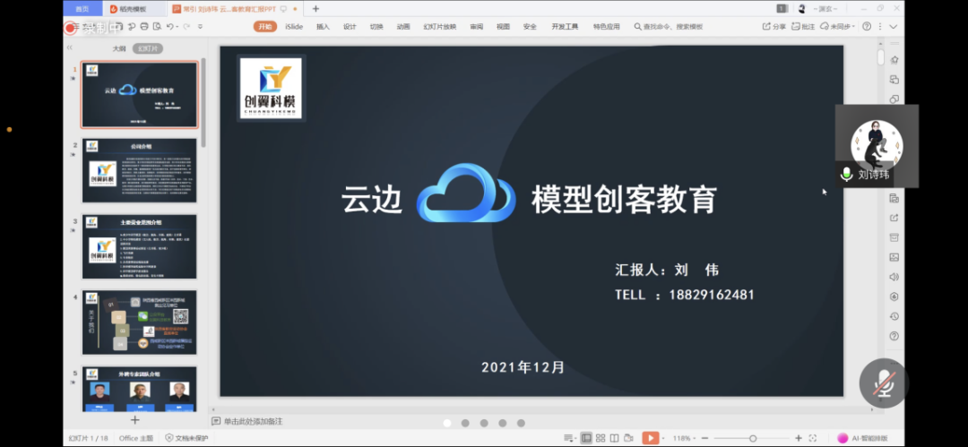Click the picture icon in the right sidebar
The width and height of the screenshot is (968, 447).
[894, 257]
